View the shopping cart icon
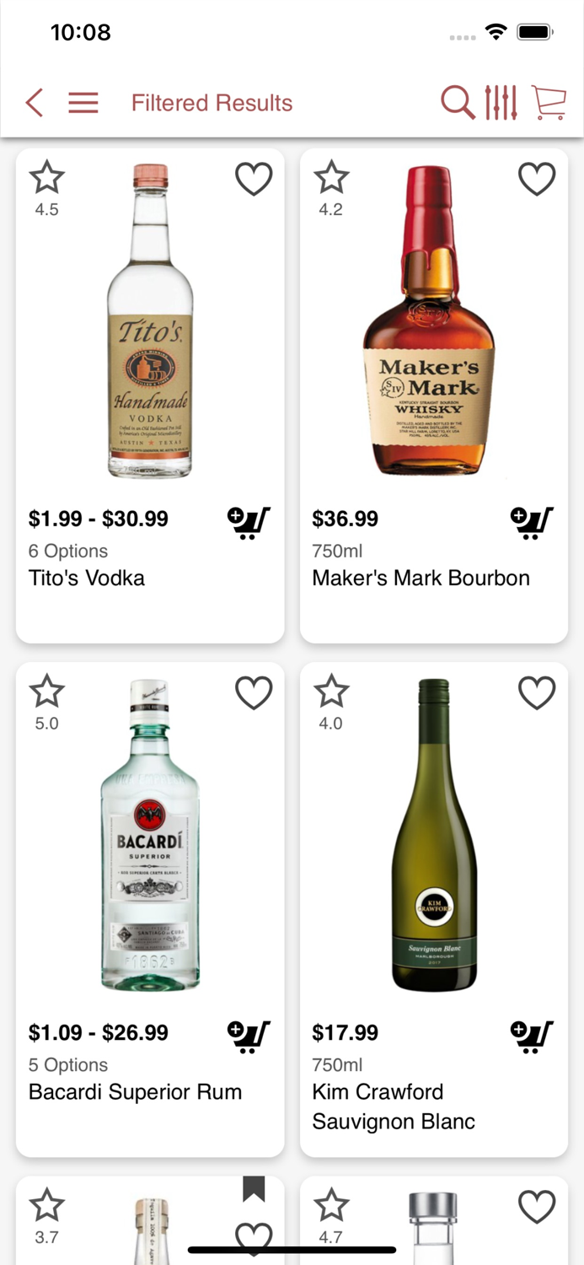Image resolution: width=584 pixels, height=1265 pixels. click(549, 102)
